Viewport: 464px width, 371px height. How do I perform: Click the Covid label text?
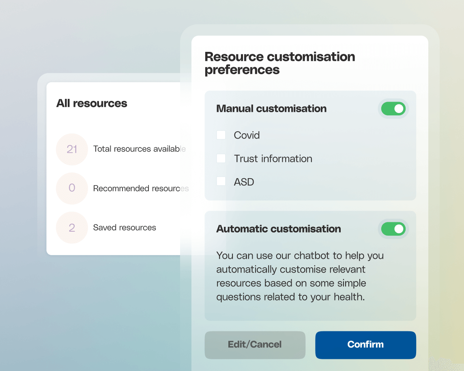coord(247,135)
